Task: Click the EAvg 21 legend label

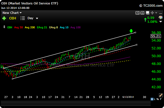Action: [42, 27]
